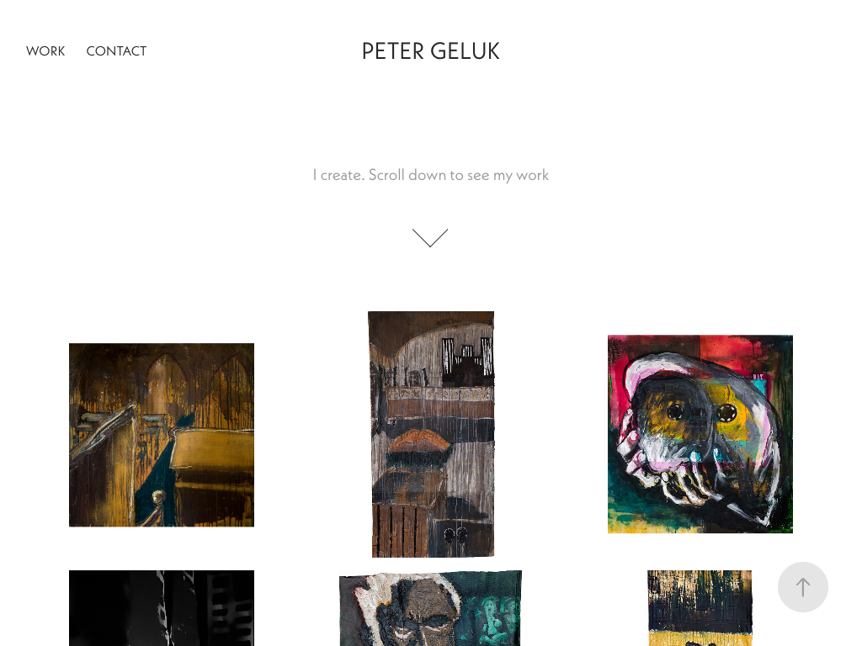Screen dimensions: 862x646
Task: Click the wooden crate in the tall painting
Action: coord(400,531)
